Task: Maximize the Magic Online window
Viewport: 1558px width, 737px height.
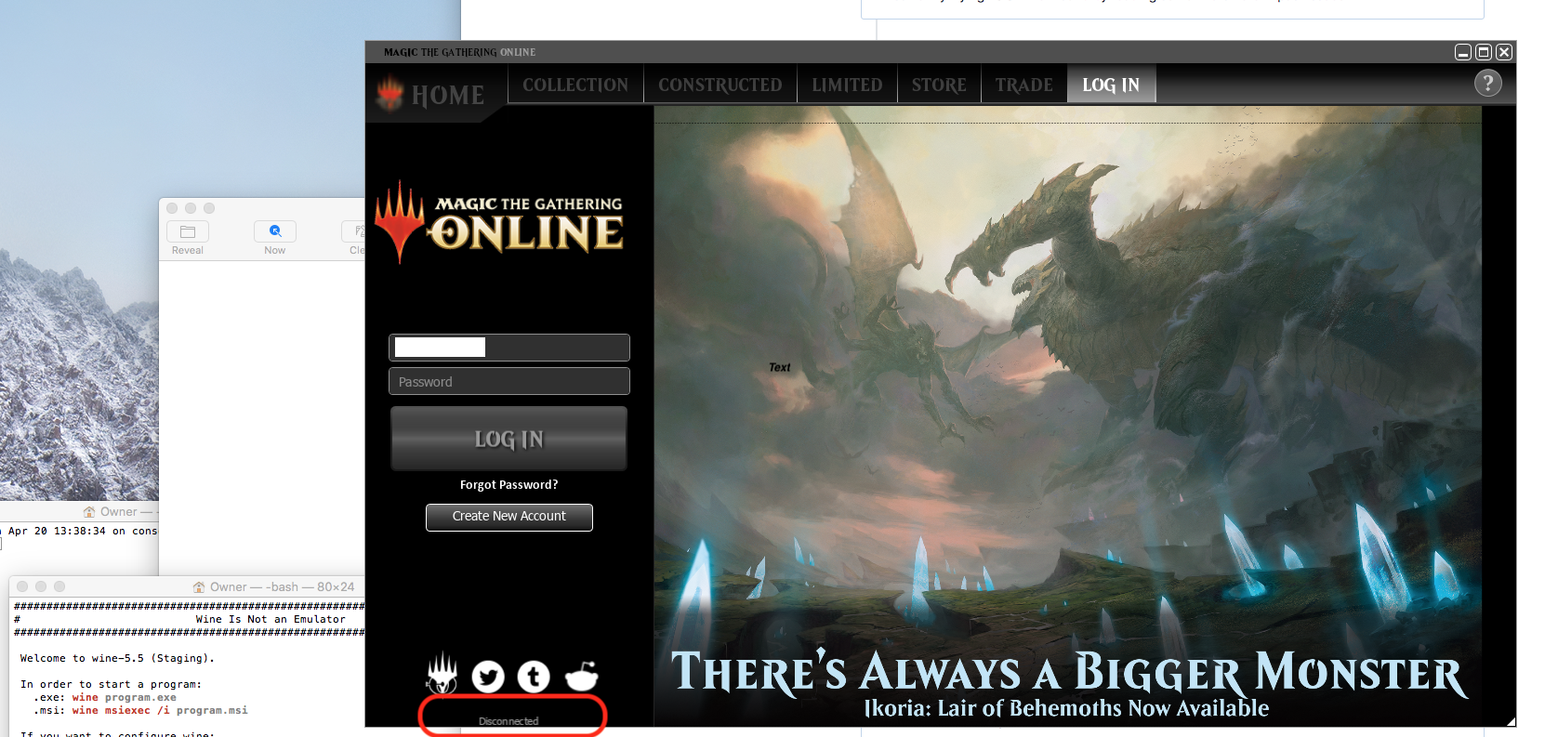Action: point(1484,52)
